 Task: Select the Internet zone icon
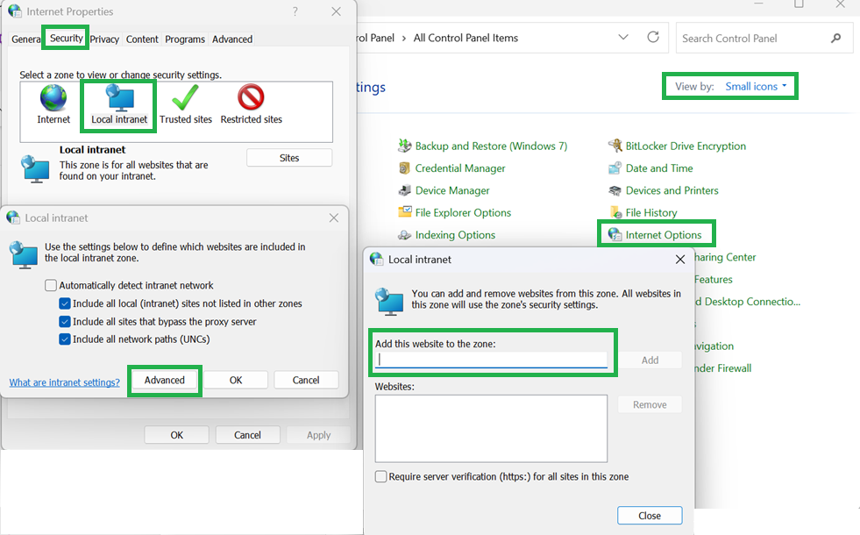[x=53, y=103]
